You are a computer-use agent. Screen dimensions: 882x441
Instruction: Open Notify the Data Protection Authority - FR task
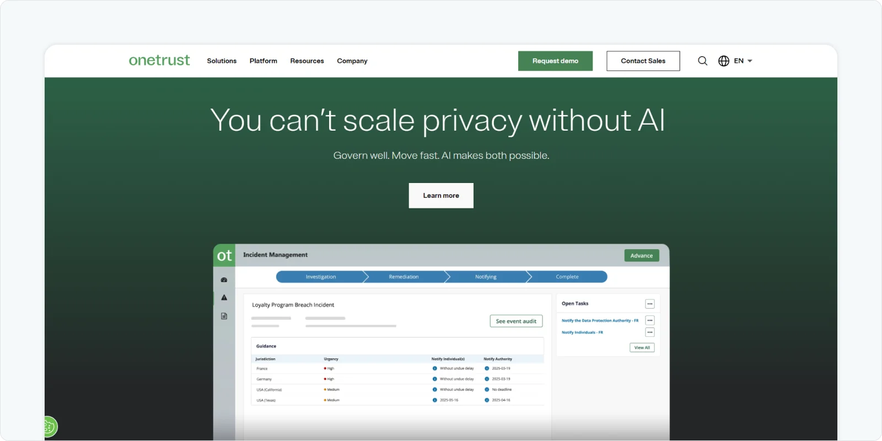[600, 320]
